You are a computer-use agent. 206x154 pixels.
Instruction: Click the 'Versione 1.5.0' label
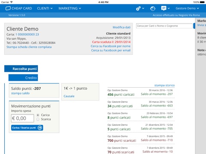(17, 15)
